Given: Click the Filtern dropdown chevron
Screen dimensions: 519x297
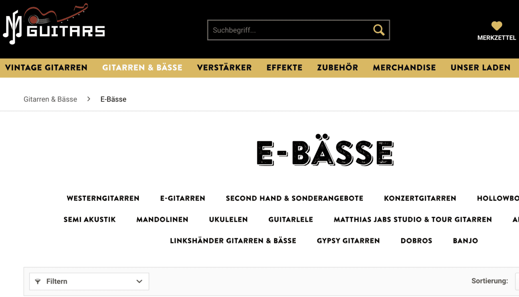Looking at the screenshot, I should pyautogui.click(x=139, y=281).
